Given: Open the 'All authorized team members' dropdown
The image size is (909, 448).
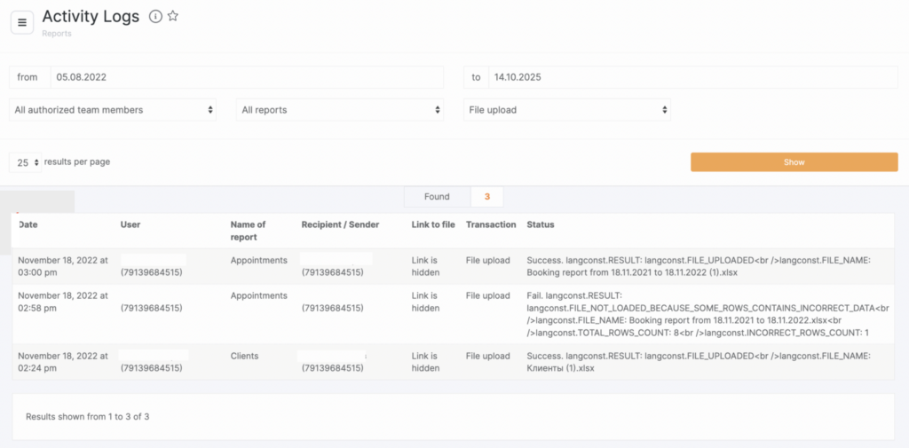Looking at the screenshot, I should pyautogui.click(x=113, y=110).
